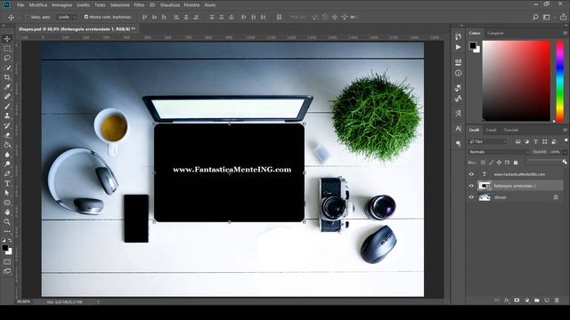This screenshot has width=570, height=320.
Task: Open the Paragraph panel icon
Action: [458, 143]
